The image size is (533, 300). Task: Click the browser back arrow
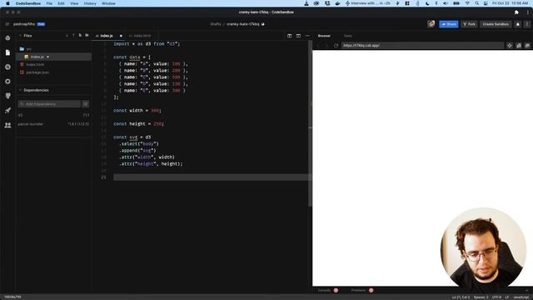(318, 46)
